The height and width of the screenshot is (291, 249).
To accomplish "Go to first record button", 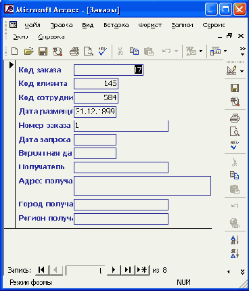I will point(42,270).
